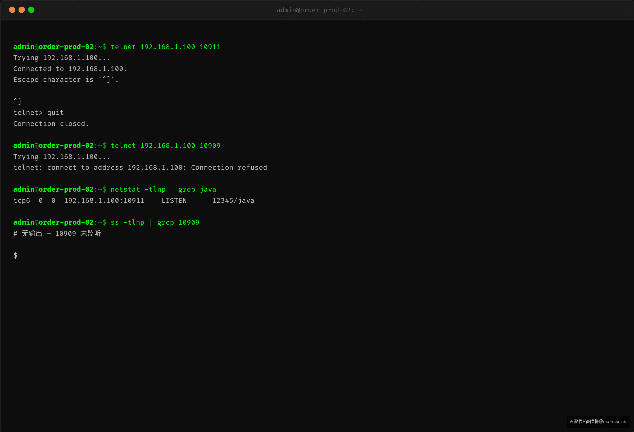Click the final '$' shell prompt

(16, 255)
